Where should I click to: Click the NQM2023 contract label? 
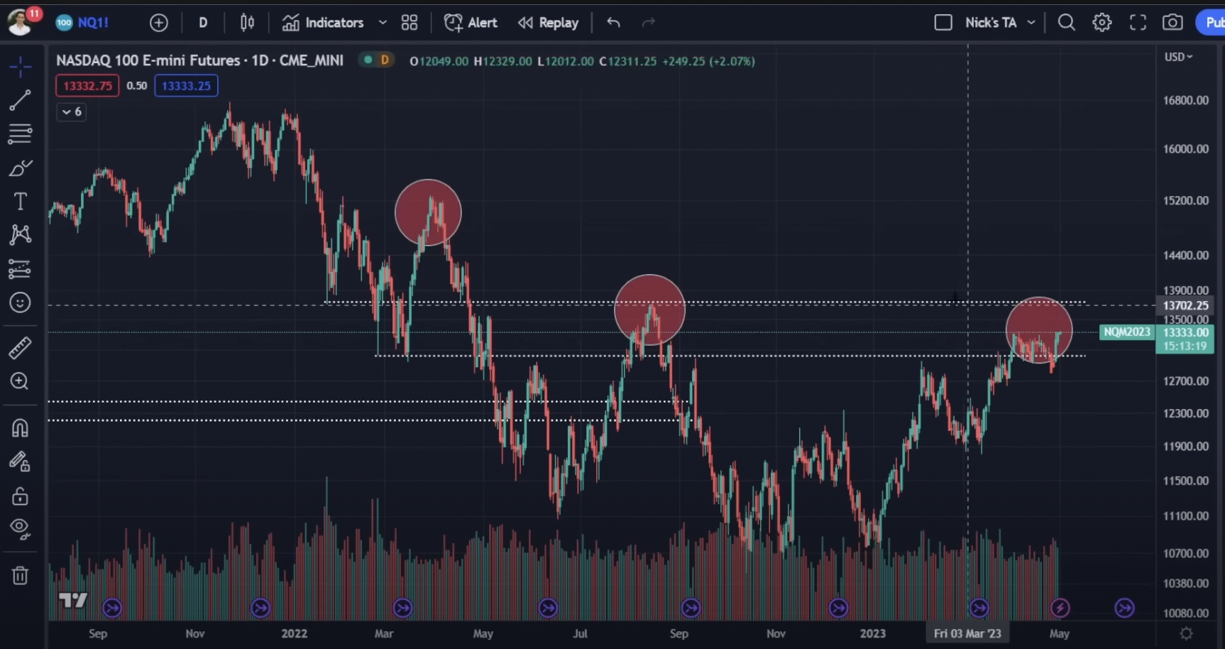[x=1127, y=332]
